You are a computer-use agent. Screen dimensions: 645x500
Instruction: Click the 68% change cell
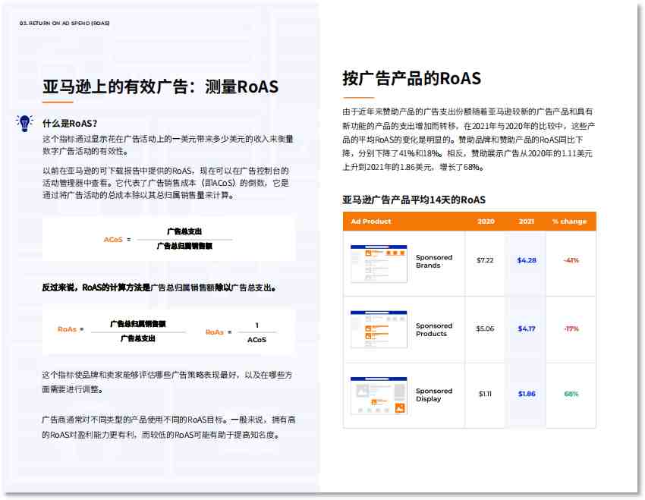(571, 394)
